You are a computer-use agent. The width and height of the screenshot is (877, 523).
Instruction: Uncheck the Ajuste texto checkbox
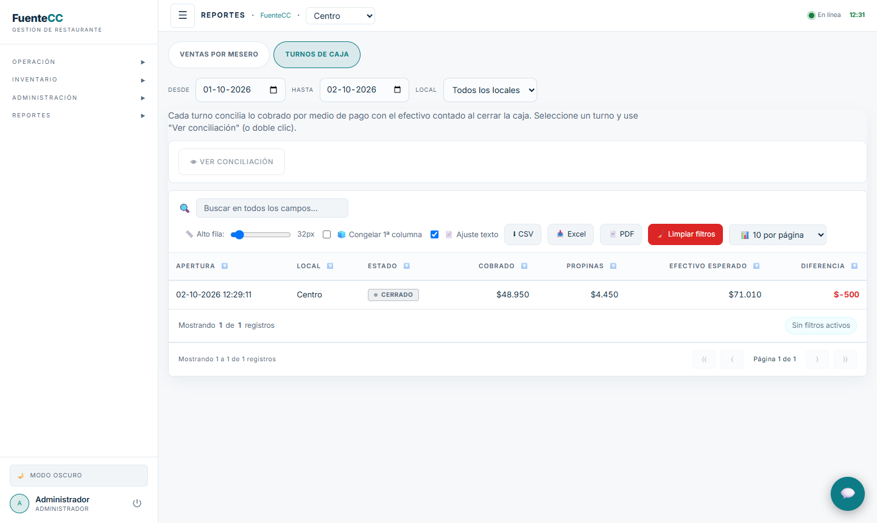click(435, 235)
